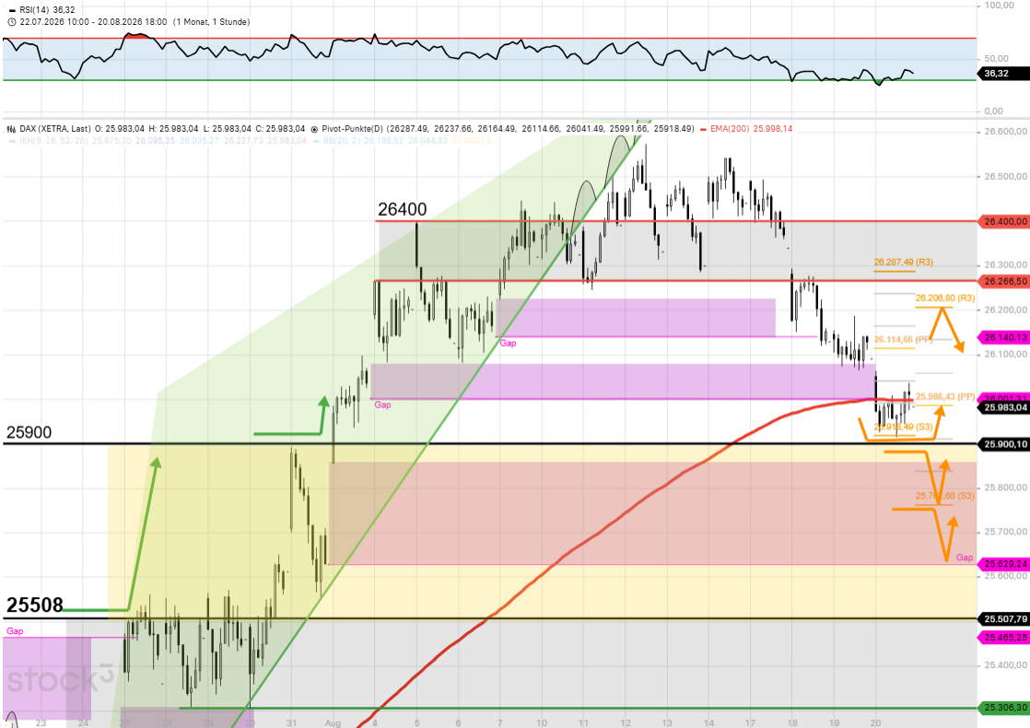The height and width of the screenshot is (728, 1030).
Task: Click the dash icon before RSI(14)
Action: click(x=12, y=10)
